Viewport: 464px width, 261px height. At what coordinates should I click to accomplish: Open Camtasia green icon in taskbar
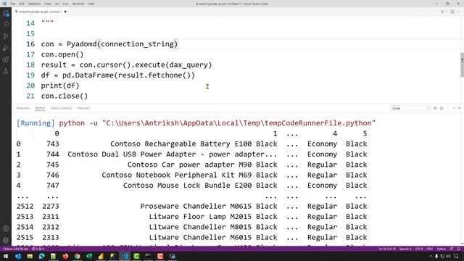[136, 256]
